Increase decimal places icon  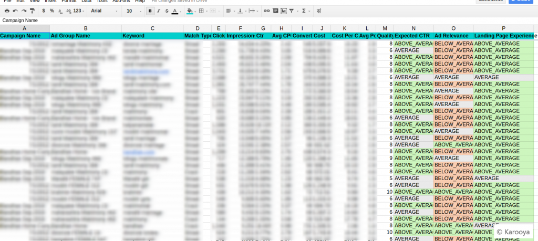point(68,11)
